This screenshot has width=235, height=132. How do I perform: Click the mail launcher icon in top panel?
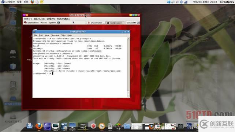(37, 2)
